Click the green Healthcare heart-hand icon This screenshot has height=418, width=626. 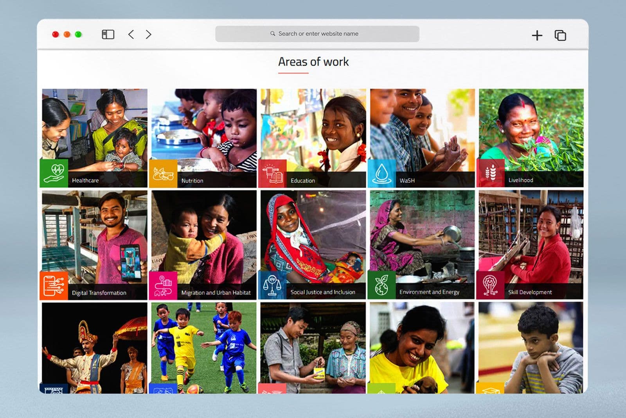[x=54, y=173]
